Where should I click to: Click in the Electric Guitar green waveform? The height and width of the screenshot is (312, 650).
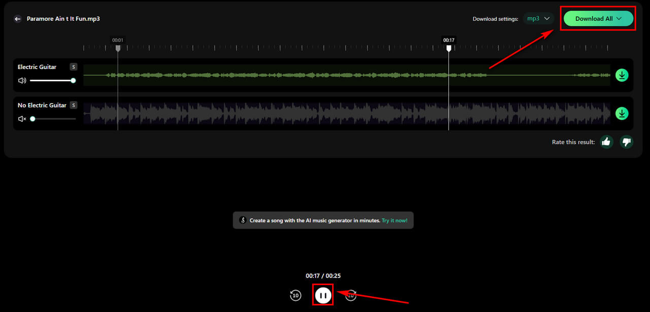click(347, 75)
